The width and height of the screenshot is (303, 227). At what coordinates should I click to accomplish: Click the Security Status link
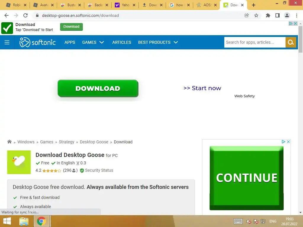point(97,170)
